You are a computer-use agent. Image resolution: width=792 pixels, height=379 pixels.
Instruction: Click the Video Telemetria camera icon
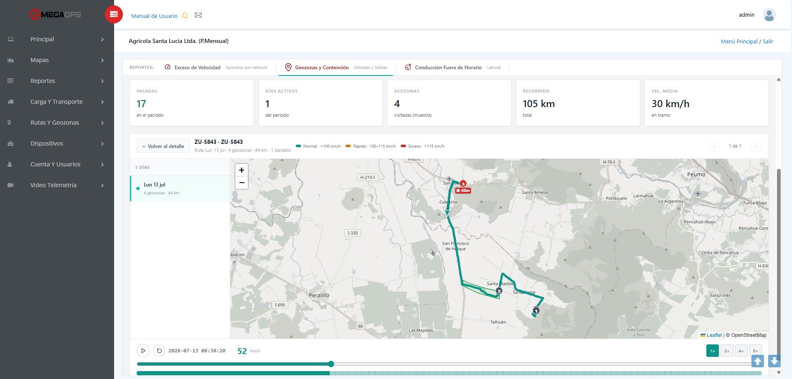11,185
